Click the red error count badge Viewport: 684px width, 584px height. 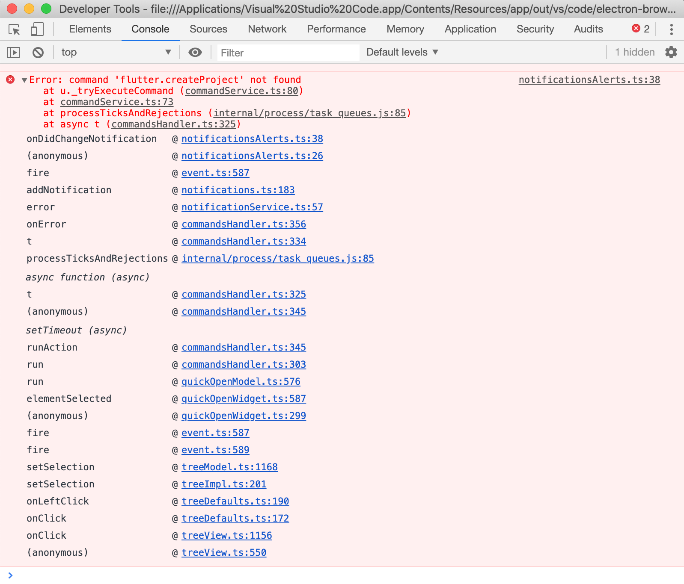pos(641,29)
